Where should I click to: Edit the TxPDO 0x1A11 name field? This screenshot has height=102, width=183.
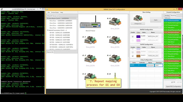(x=153, y=56)
